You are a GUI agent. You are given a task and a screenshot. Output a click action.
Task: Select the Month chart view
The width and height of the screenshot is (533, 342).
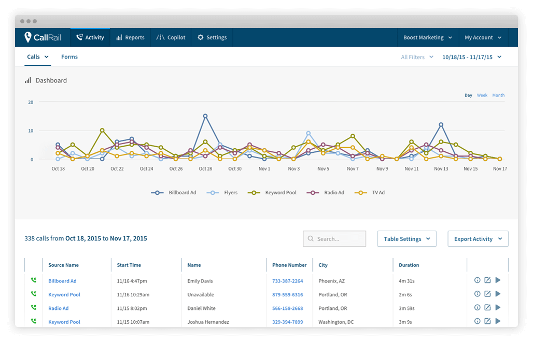click(x=498, y=95)
